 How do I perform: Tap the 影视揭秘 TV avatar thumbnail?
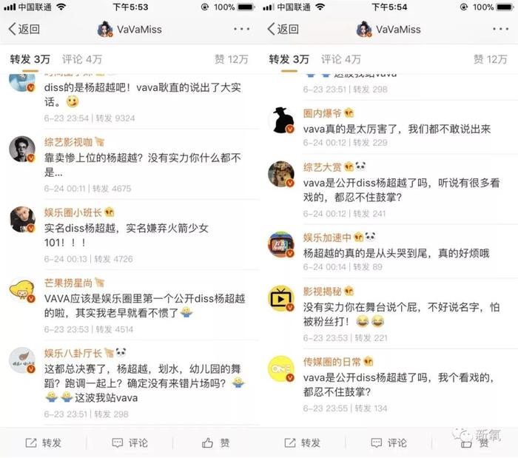pos(280,298)
